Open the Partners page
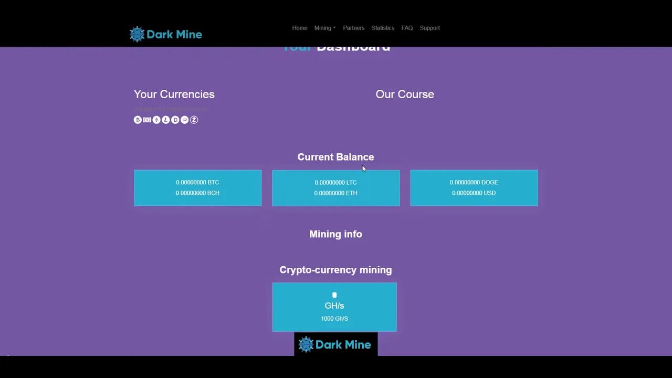The image size is (672, 378). pyautogui.click(x=354, y=28)
